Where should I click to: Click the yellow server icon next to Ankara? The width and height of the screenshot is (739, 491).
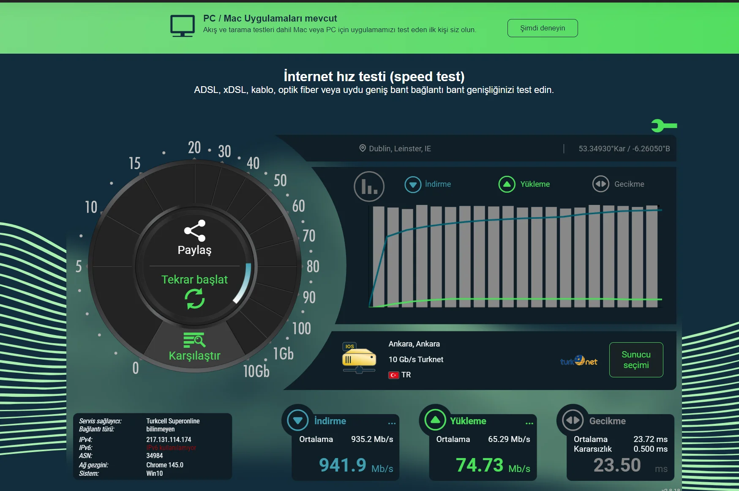click(x=359, y=358)
